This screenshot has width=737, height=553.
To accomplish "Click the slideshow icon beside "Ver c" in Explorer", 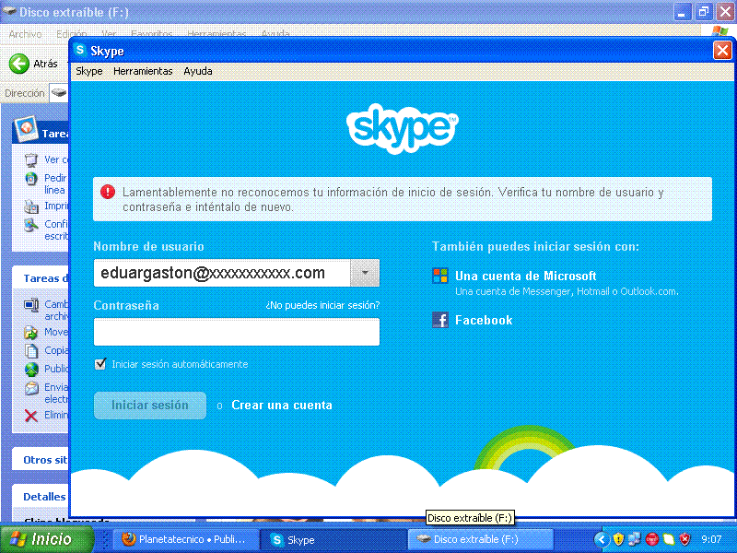I will (x=31, y=159).
